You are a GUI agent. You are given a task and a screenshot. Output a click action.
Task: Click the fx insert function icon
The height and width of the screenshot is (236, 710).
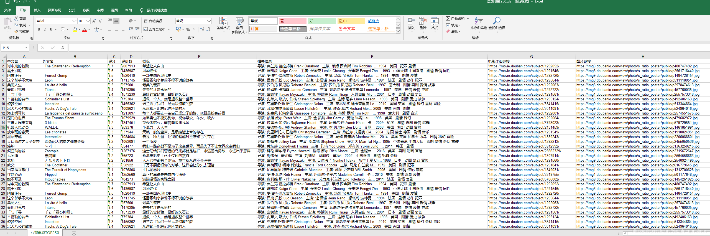[x=63, y=48]
